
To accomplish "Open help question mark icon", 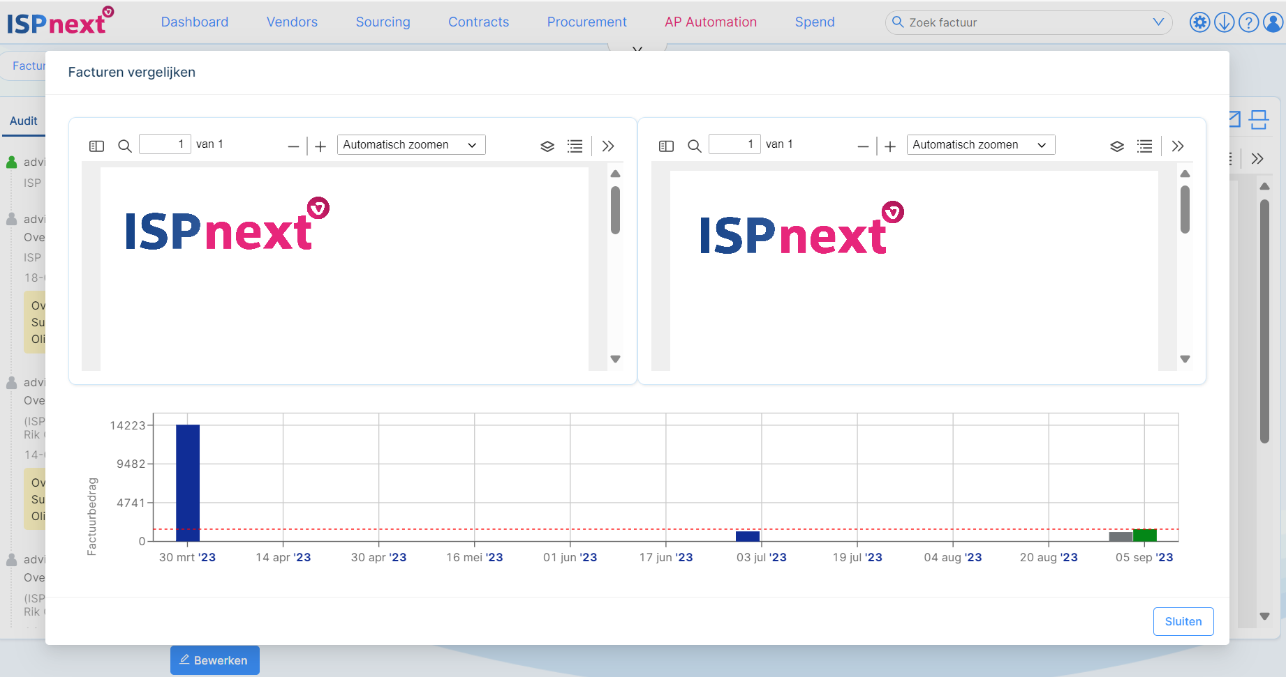I will [1248, 22].
